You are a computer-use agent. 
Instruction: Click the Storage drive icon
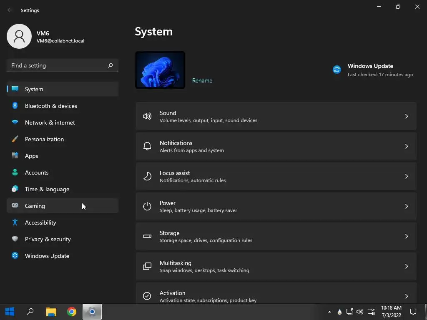[x=147, y=236]
